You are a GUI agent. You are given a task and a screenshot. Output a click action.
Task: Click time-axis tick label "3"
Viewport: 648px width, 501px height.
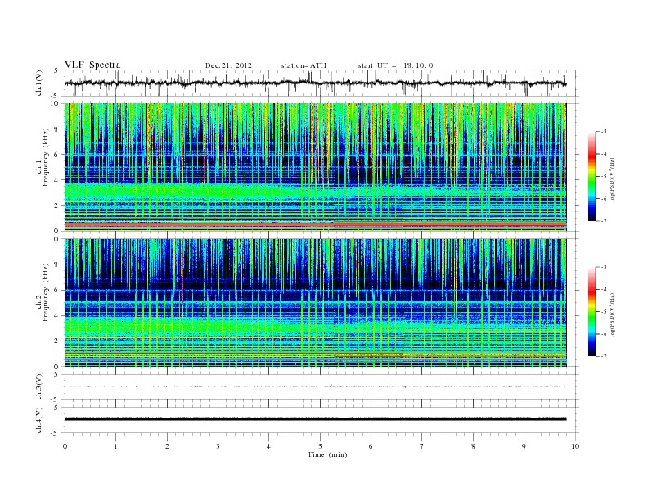[x=218, y=446]
